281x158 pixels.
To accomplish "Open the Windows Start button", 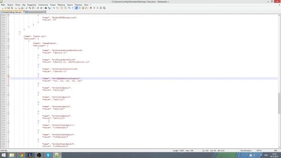I will (4, 155).
